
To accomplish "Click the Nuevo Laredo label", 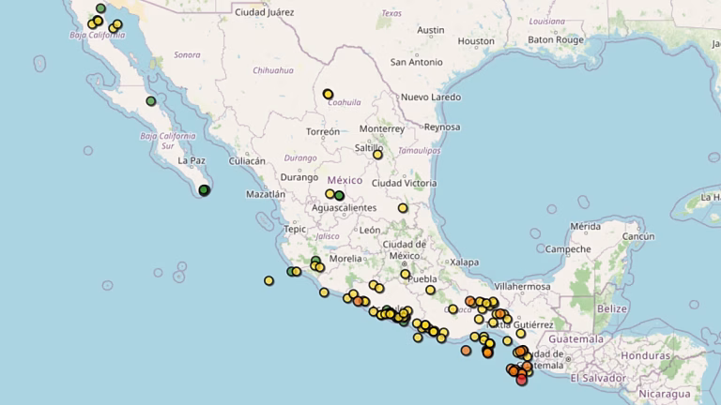I will pos(431,97).
